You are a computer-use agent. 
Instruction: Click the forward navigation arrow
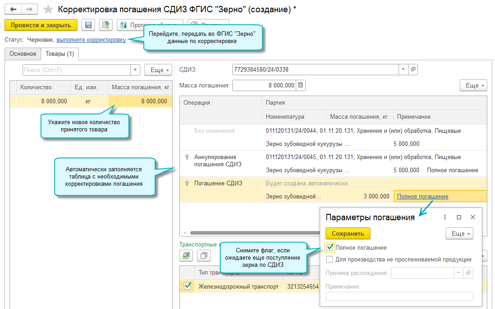point(29,10)
